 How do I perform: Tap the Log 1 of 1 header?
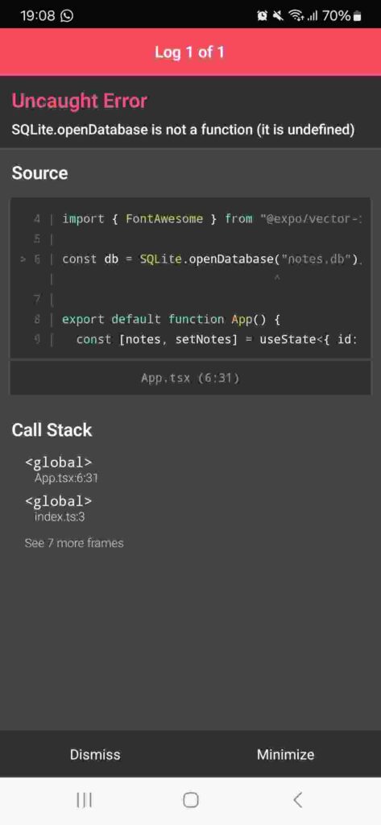(x=190, y=52)
